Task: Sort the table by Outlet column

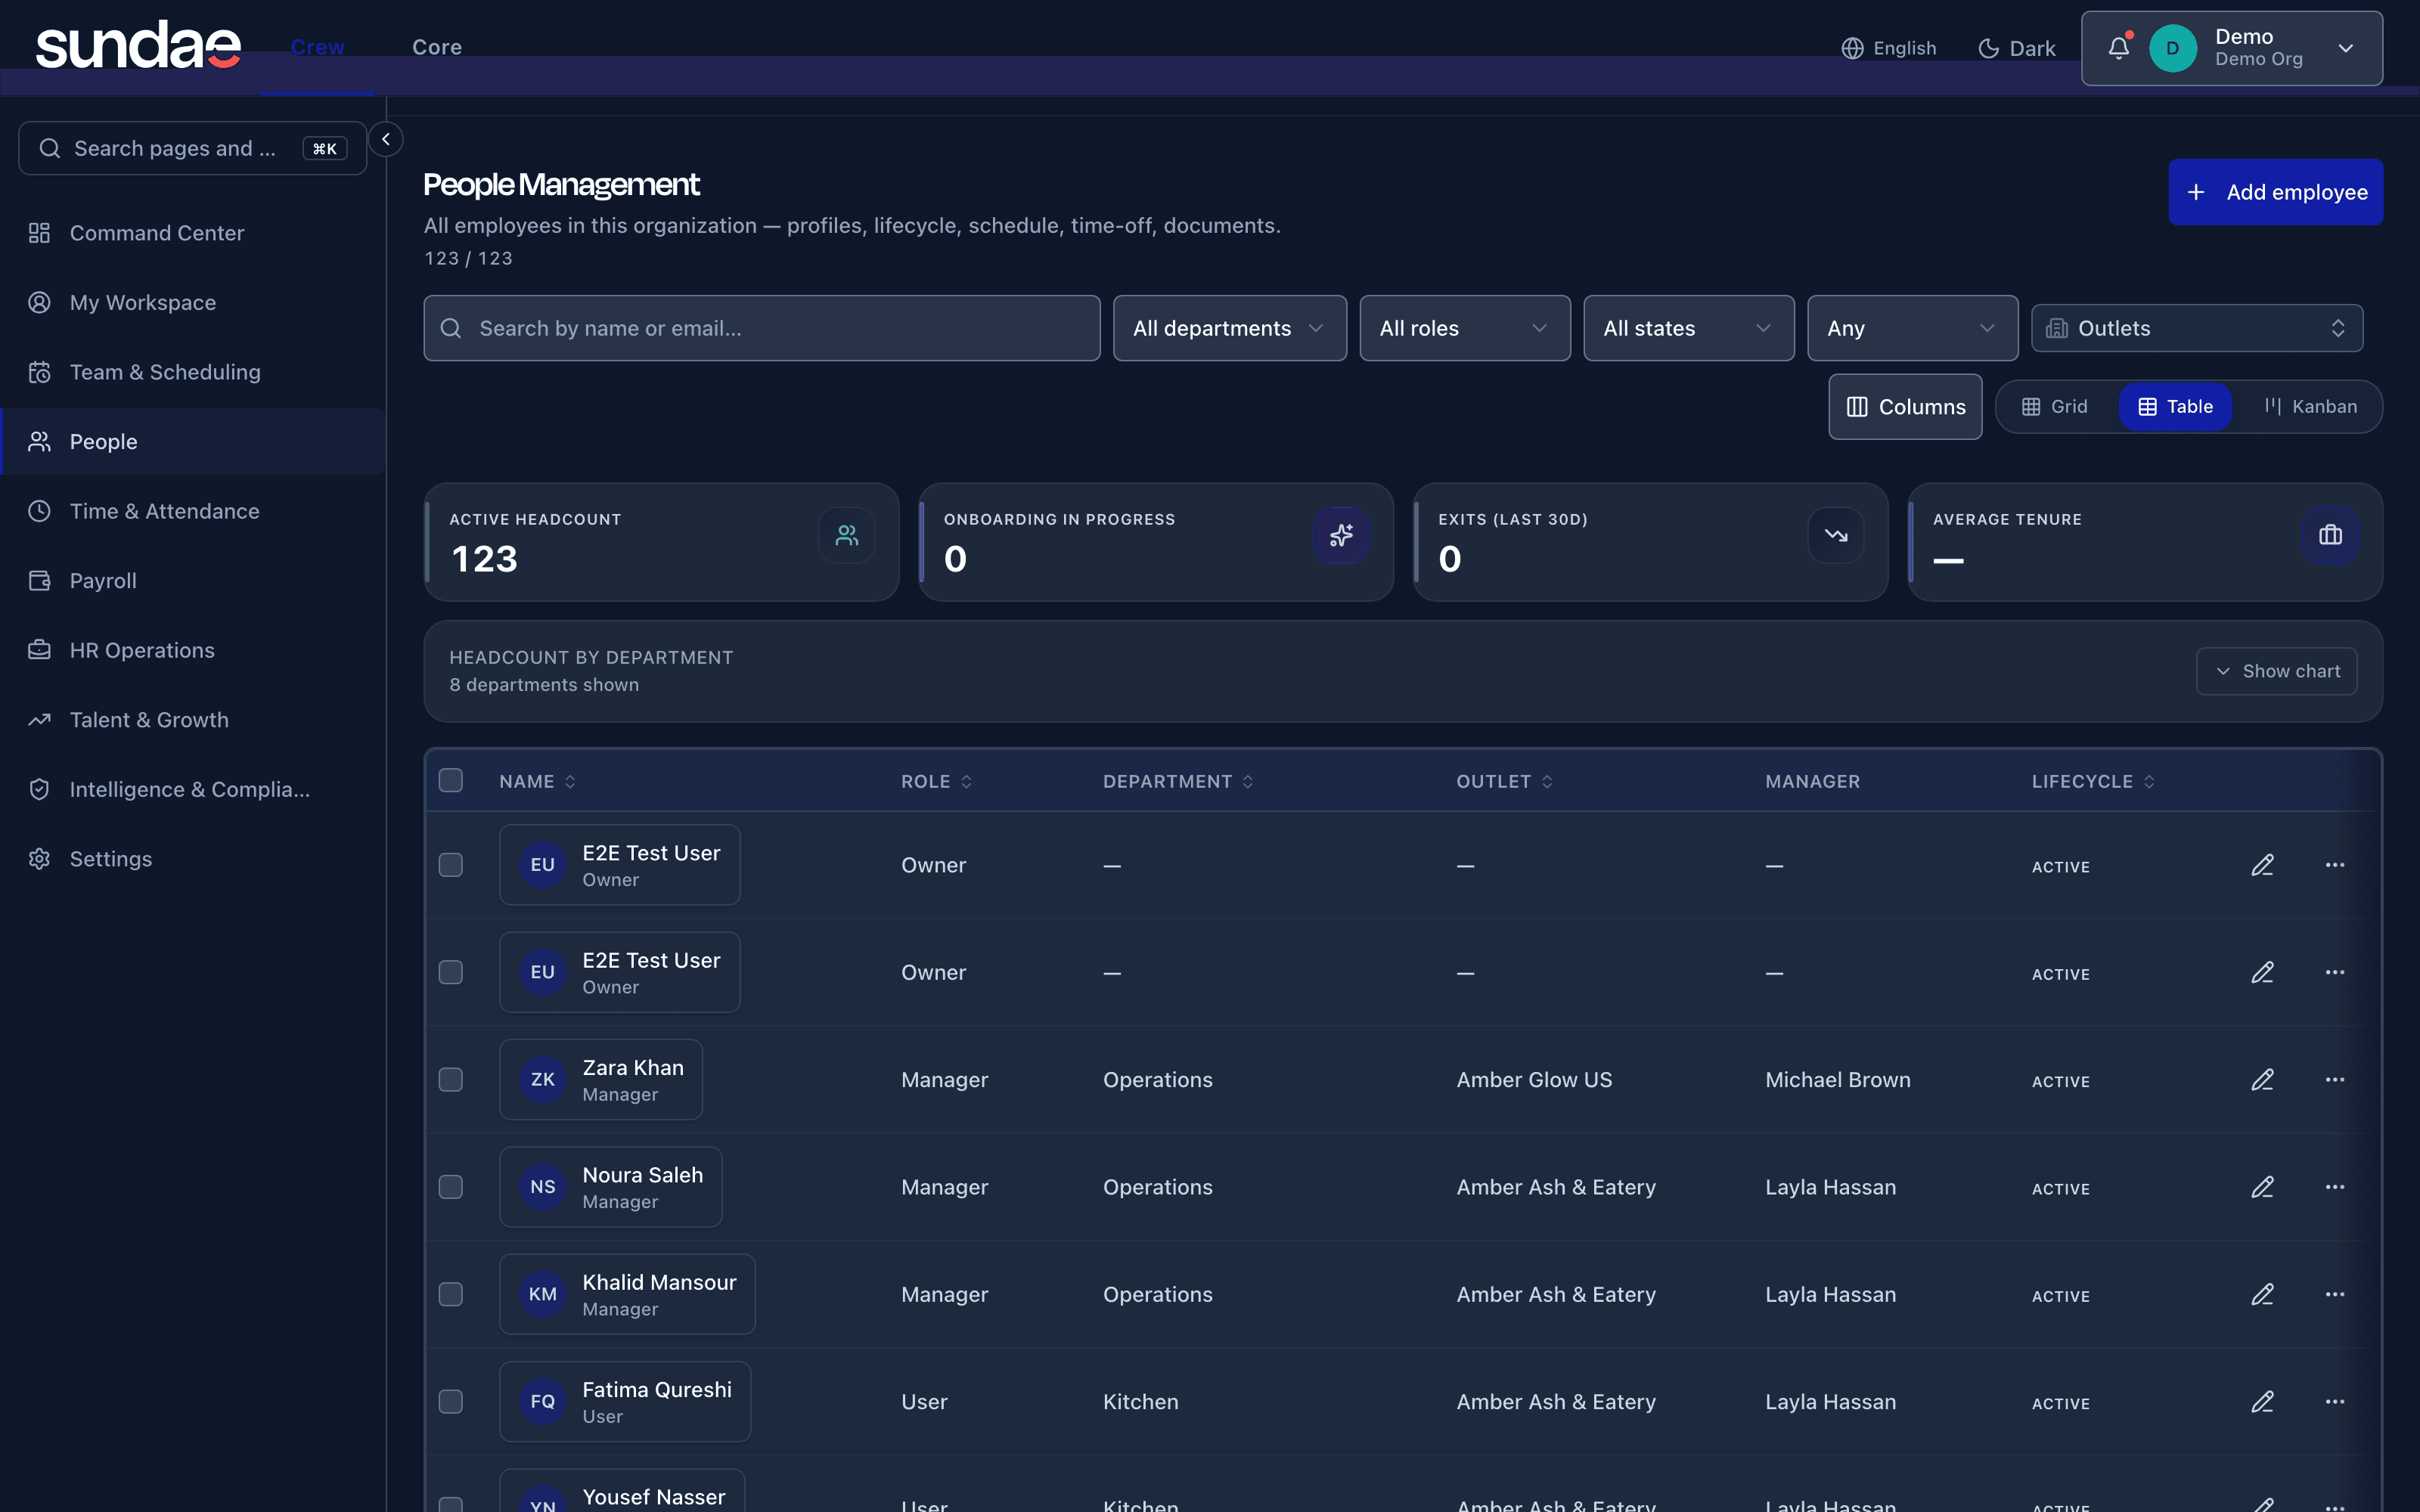Action: tap(1505, 782)
